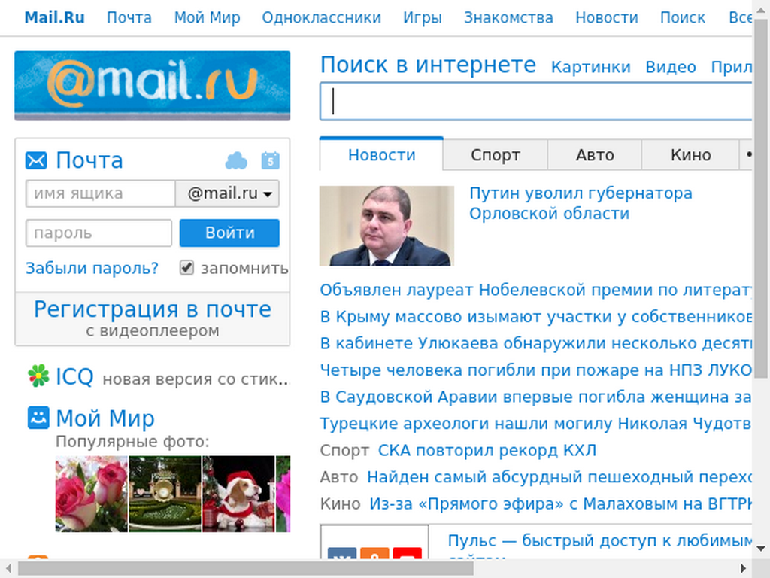770x578 pixels.
Task: Switch to the Авто tab
Action: coord(595,155)
